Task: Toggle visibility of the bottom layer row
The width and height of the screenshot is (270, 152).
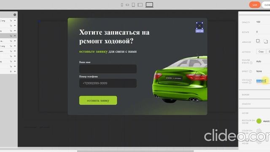Action: [x=15, y=71]
